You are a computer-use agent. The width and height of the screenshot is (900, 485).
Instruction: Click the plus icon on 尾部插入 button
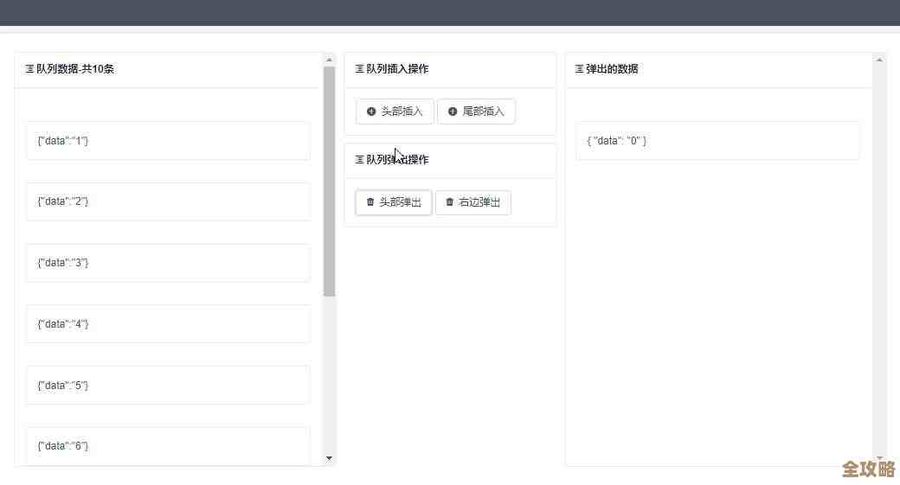(453, 112)
